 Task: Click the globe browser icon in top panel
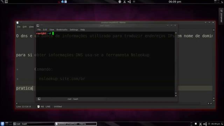(x=62, y=2)
